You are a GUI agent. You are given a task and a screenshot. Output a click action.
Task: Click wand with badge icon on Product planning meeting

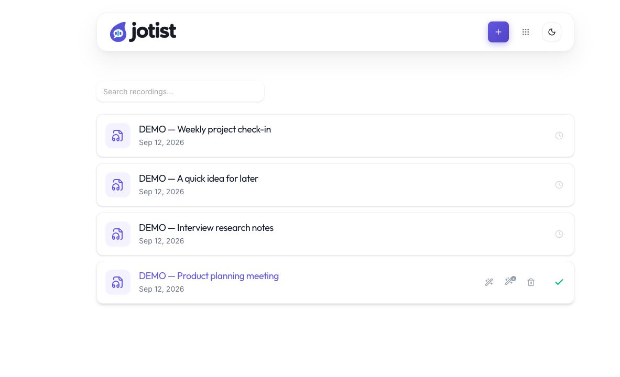(x=510, y=281)
